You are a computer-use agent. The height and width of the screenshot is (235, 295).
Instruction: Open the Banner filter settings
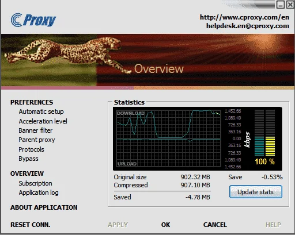point(36,130)
